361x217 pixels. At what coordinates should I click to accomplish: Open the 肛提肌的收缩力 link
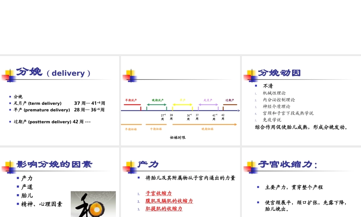click(x=164, y=209)
